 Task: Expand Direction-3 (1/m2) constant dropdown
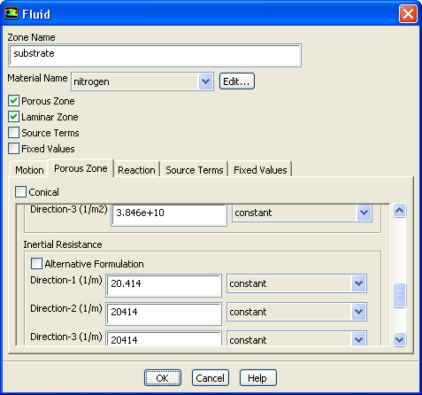coord(364,213)
